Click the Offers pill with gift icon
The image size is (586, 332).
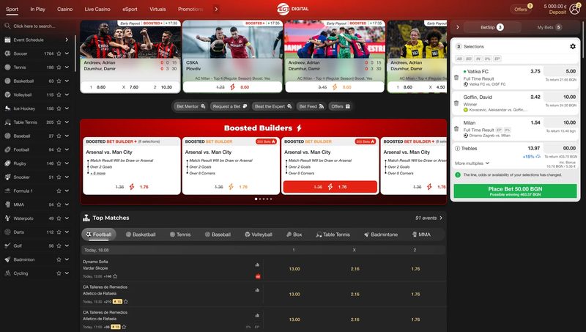[x=341, y=106]
